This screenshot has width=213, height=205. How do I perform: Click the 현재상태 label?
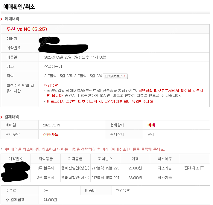coord(117,125)
